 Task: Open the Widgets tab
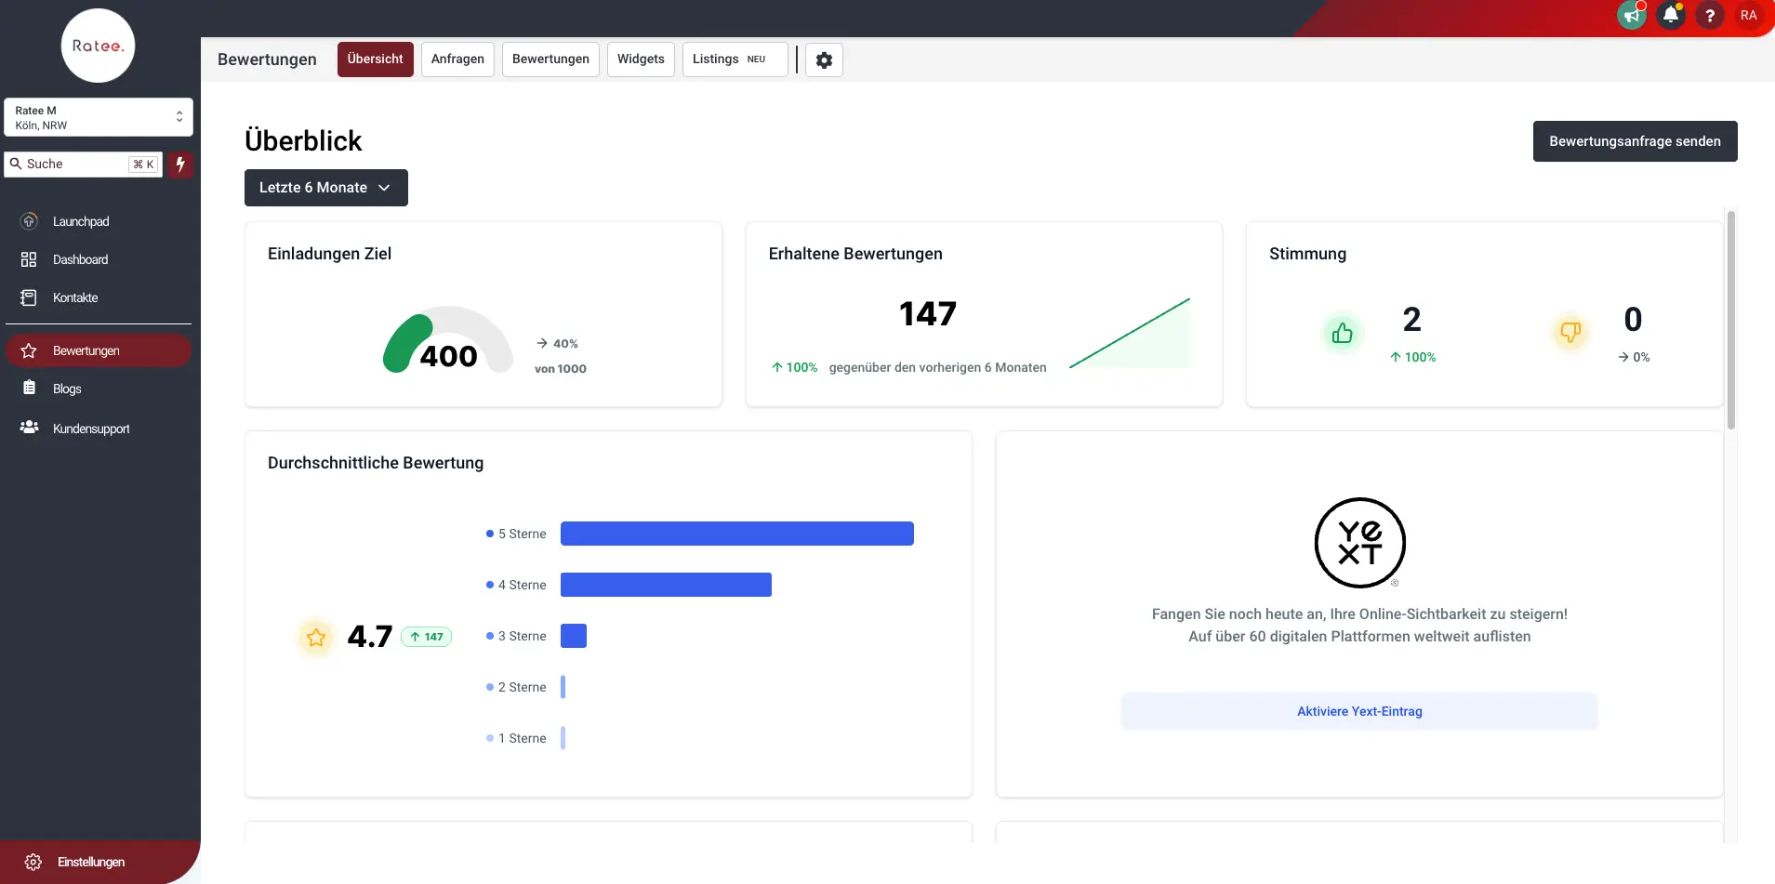tap(641, 59)
